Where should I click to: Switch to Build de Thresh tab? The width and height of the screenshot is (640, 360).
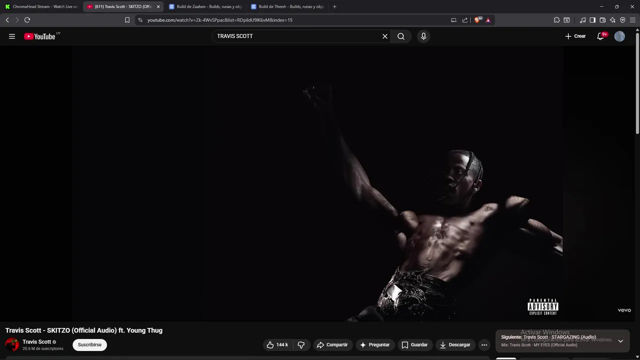point(286,6)
